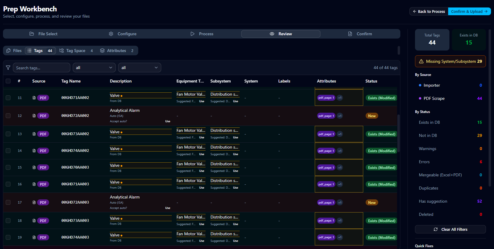Viewport: 494px width, 249px height.
Task: Focus the Search tags input field
Action: pyautogui.click(x=42, y=68)
